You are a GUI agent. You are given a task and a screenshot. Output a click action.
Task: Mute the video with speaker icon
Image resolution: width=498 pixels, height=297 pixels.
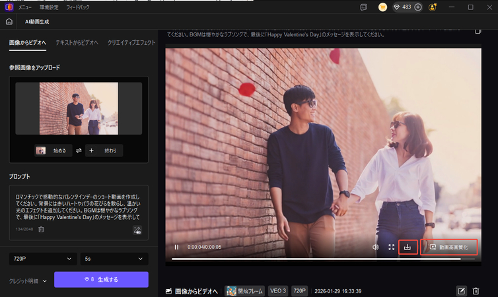[375, 247]
